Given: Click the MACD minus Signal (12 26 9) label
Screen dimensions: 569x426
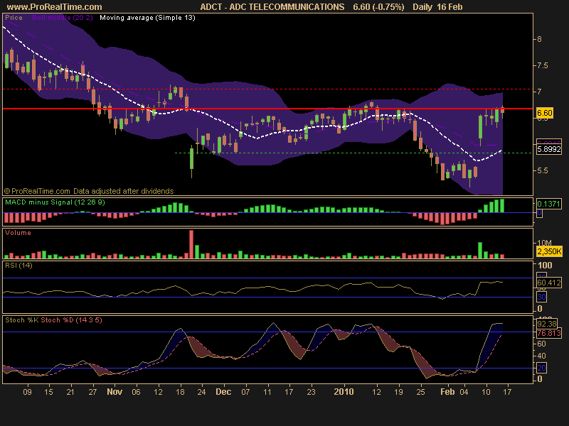Looking at the screenshot, I should (55, 202).
